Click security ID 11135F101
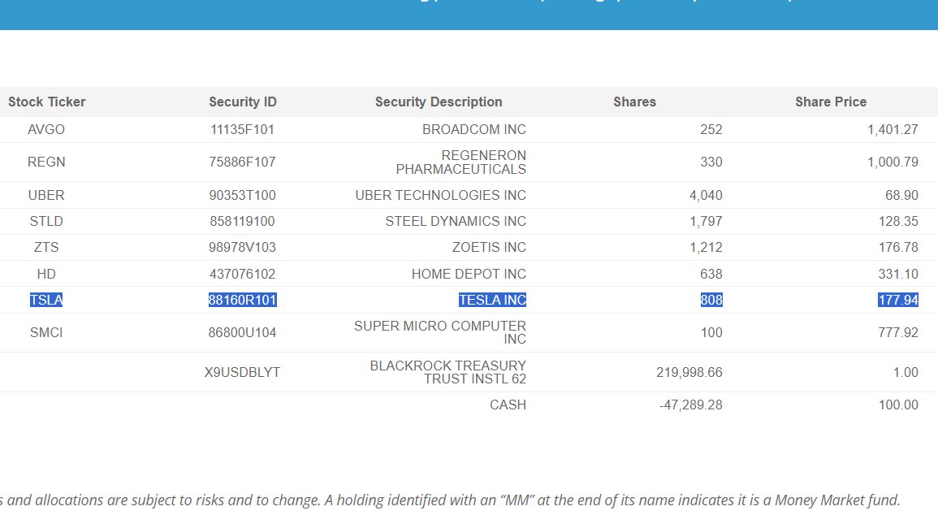The width and height of the screenshot is (938, 528). [x=242, y=129]
